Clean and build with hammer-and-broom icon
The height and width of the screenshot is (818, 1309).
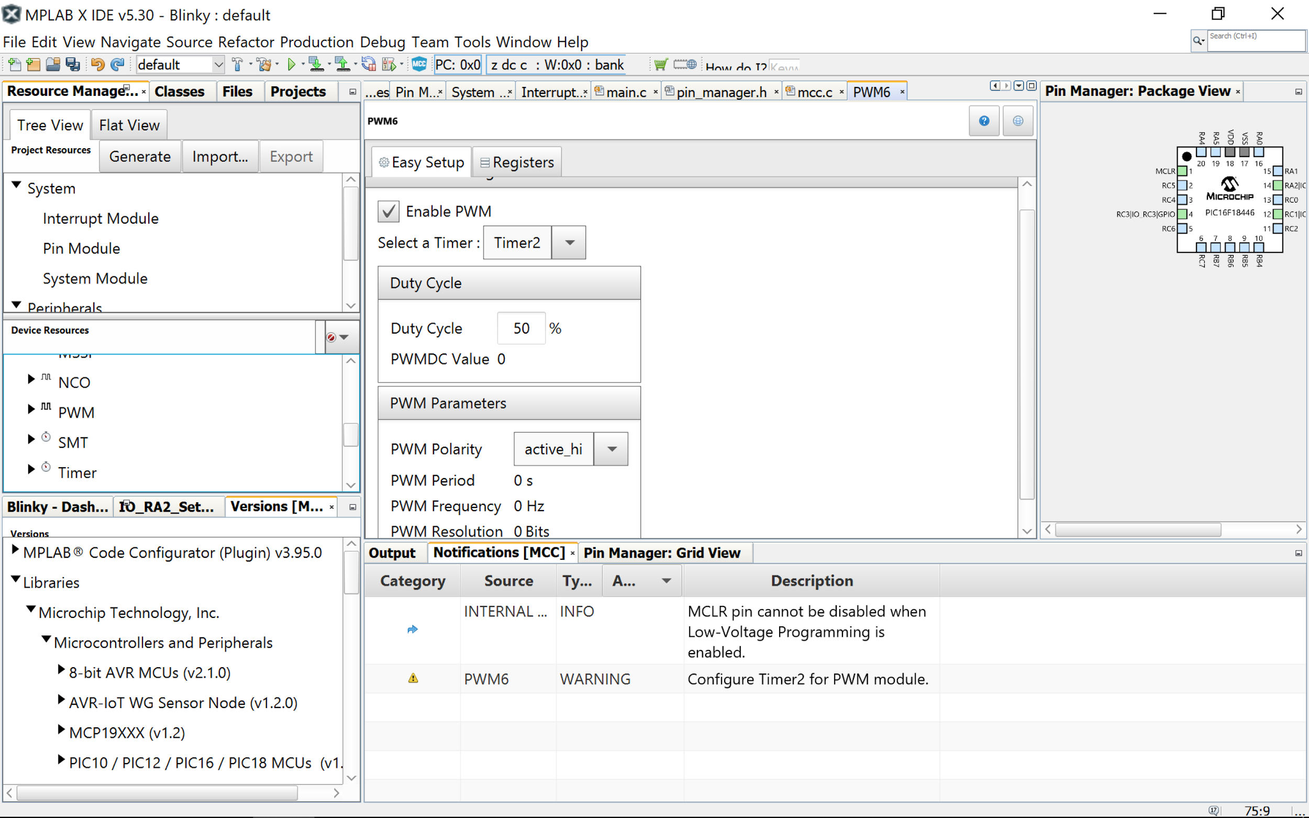point(264,65)
